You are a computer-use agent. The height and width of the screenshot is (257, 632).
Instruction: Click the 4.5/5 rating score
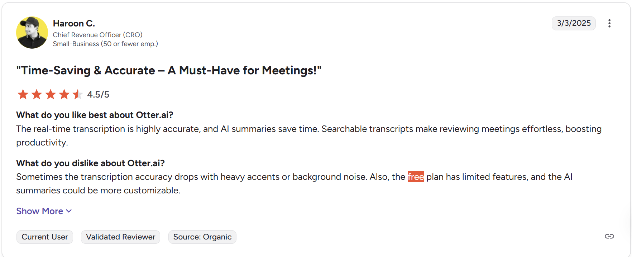point(98,94)
